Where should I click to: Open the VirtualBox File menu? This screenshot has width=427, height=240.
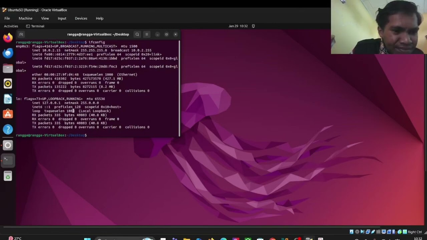pos(7,18)
